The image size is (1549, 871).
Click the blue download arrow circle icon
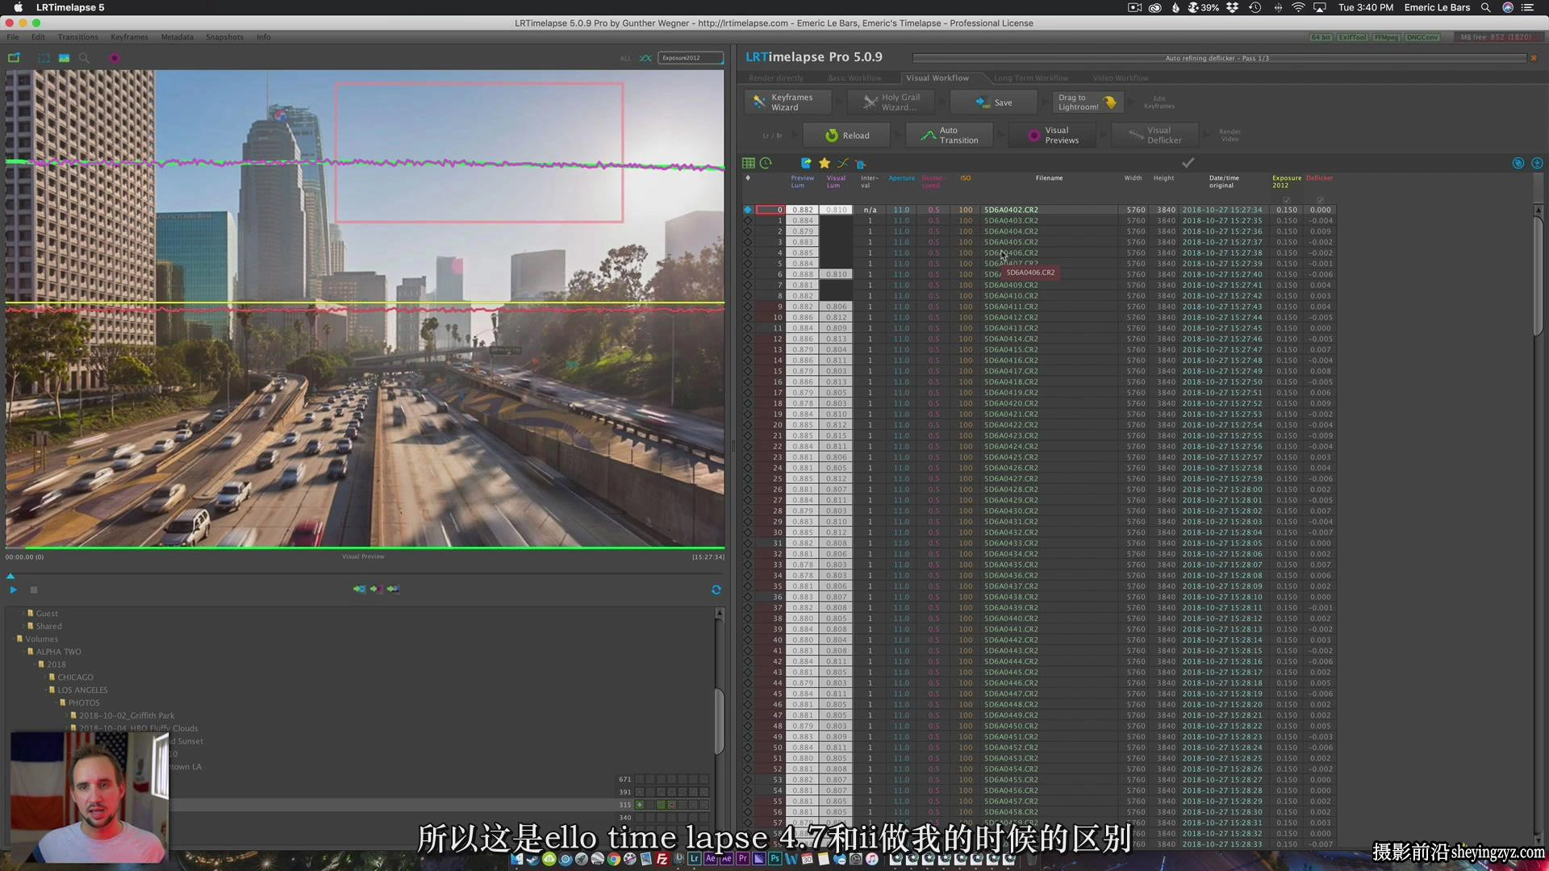click(x=1537, y=163)
